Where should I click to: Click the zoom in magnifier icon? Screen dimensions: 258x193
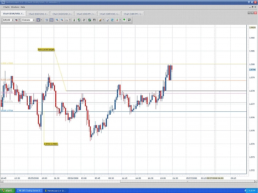57,20
